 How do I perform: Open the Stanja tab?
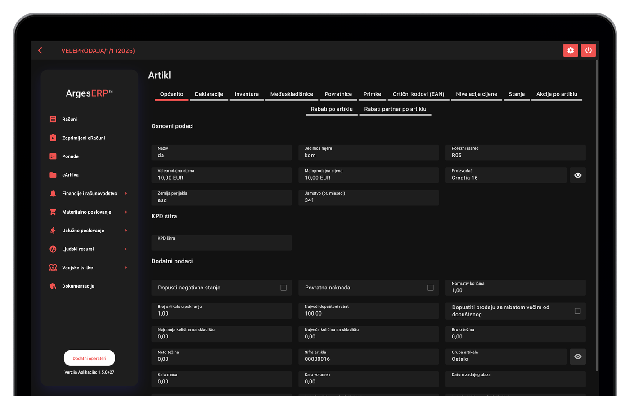[517, 94]
